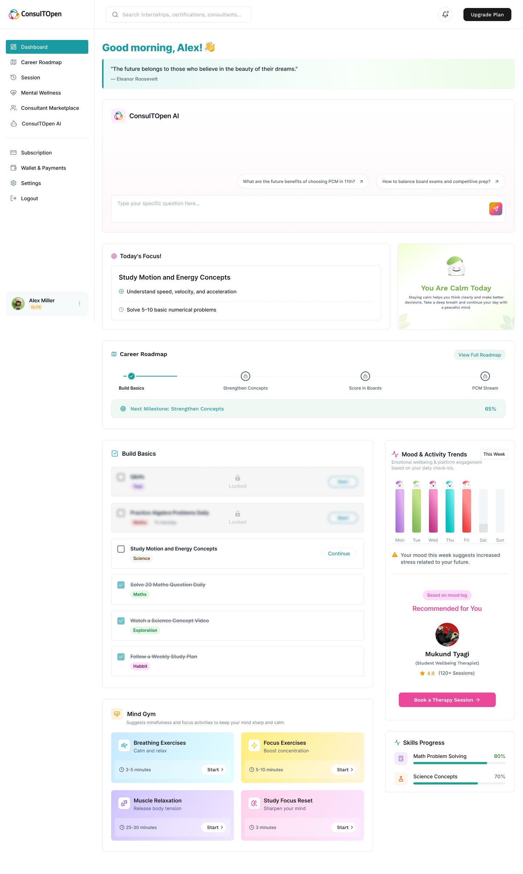Click Alex Miller's profile avatar
This screenshot has width=523, height=874.
(18, 303)
